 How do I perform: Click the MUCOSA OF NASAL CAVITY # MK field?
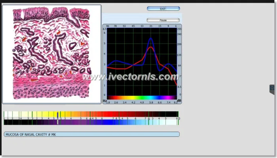tap(92, 134)
